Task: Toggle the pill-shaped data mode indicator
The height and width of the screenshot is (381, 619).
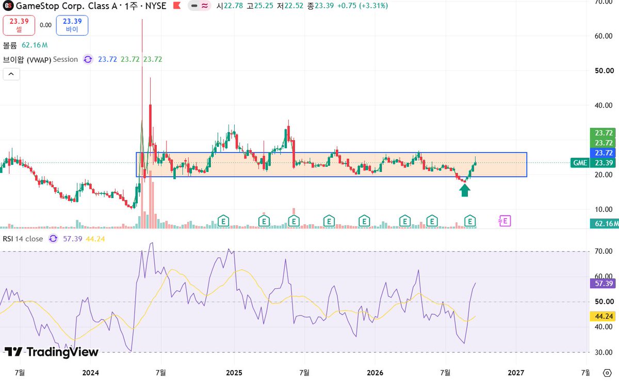Action: [199, 6]
